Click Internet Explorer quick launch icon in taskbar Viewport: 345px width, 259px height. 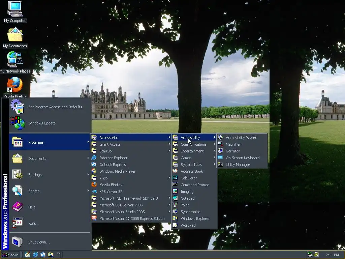pyautogui.click(x=35, y=255)
